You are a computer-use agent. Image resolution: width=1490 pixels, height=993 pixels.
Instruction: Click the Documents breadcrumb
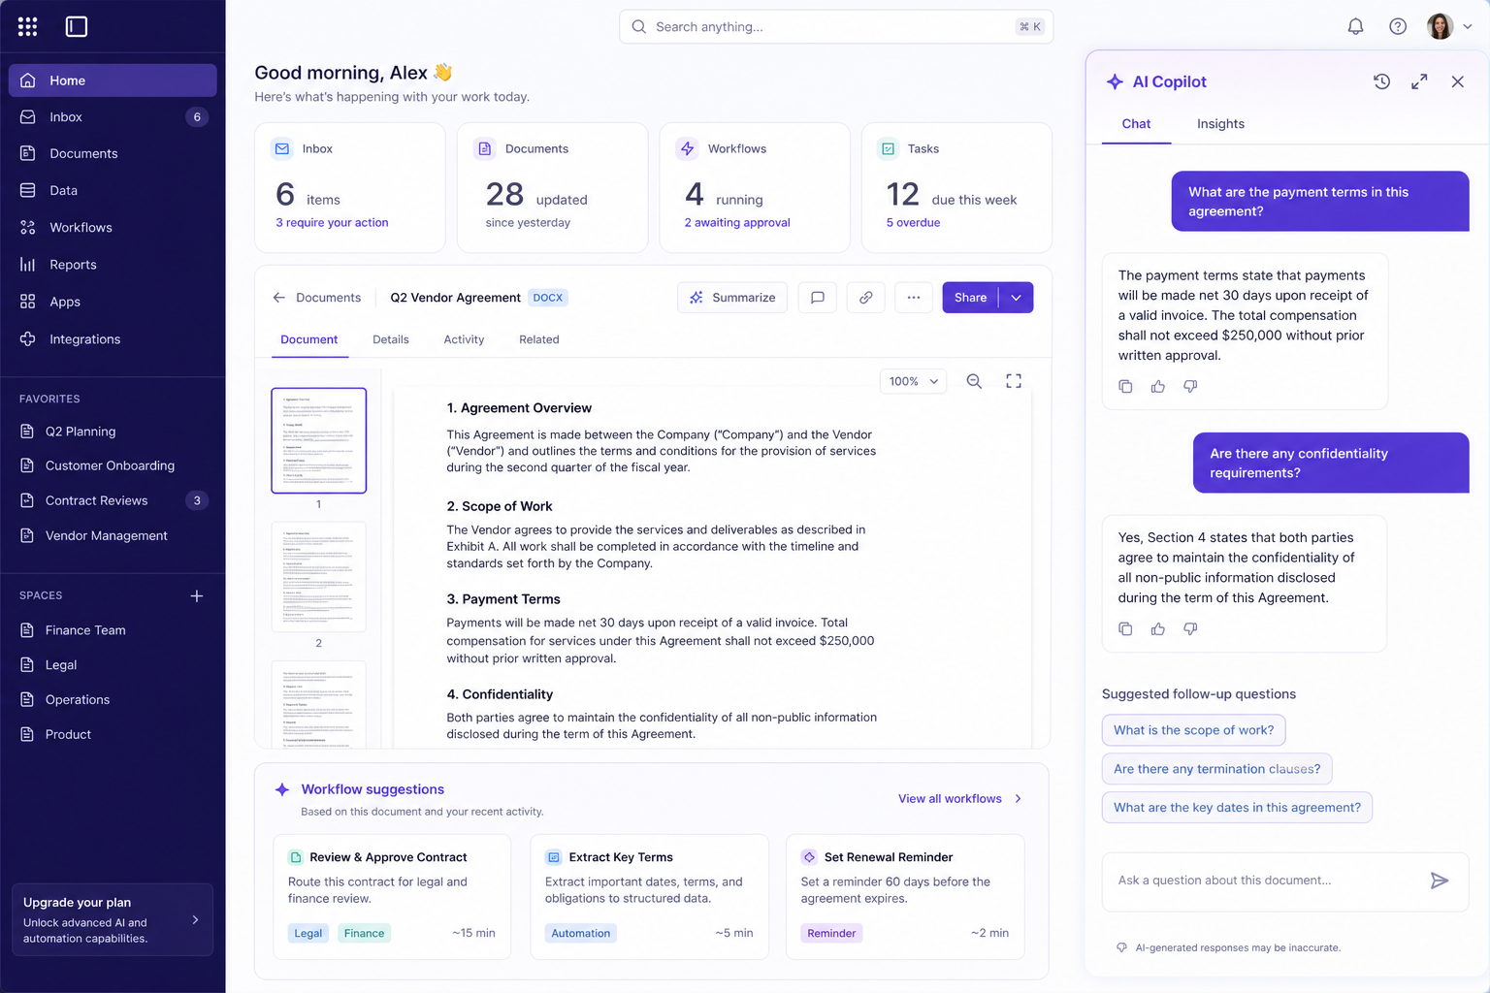[328, 298]
